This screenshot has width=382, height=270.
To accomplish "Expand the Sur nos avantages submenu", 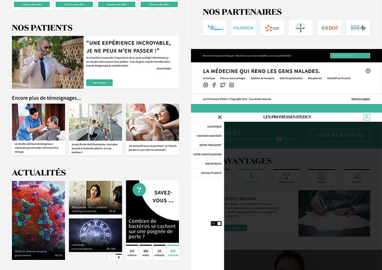I will pyautogui.click(x=208, y=136).
